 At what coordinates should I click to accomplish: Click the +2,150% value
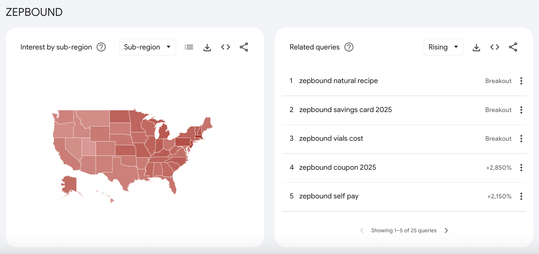tap(499, 196)
